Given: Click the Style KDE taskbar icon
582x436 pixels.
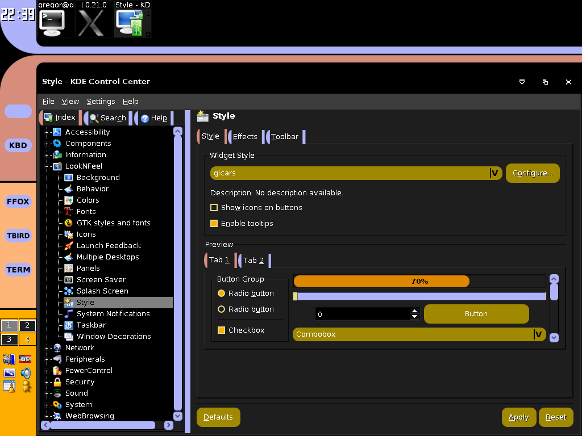Looking at the screenshot, I should [130, 23].
